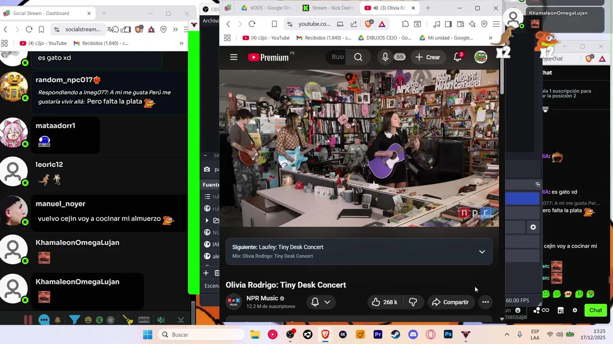The width and height of the screenshot is (613, 344).
Task: Click the Brave Rewards triangle icon
Action: point(382,24)
